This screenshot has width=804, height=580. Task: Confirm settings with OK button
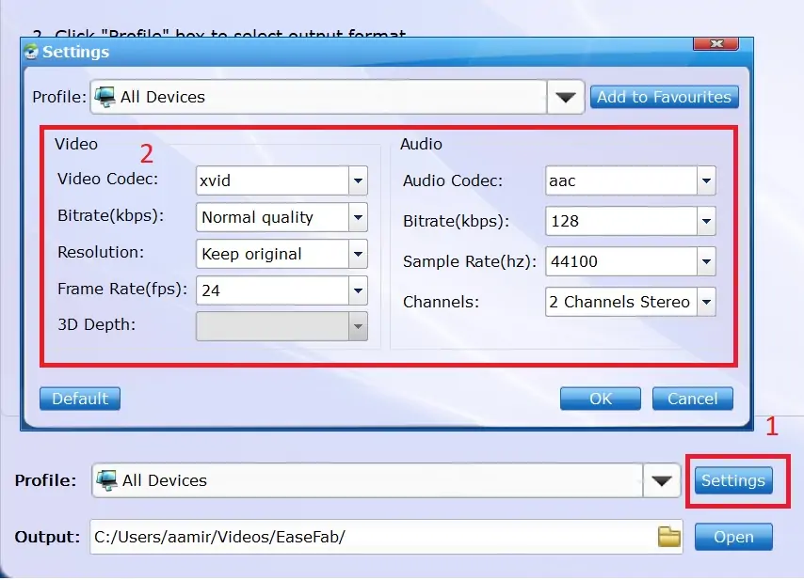point(600,399)
